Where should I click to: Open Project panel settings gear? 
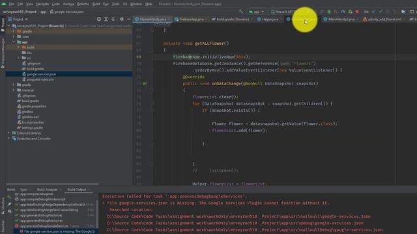pyautogui.click(x=122, y=19)
